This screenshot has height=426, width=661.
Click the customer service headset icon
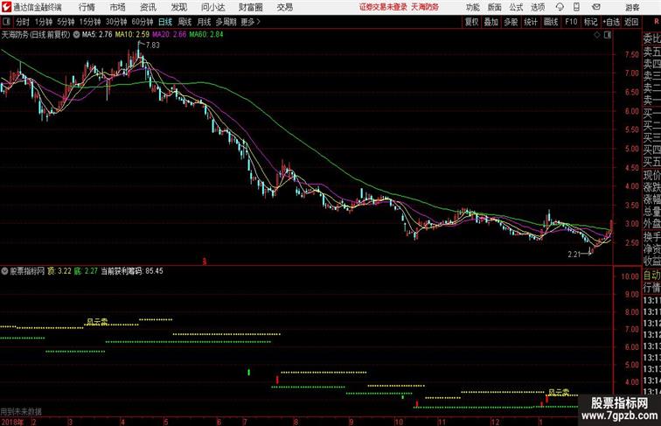click(x=560, y=7)
